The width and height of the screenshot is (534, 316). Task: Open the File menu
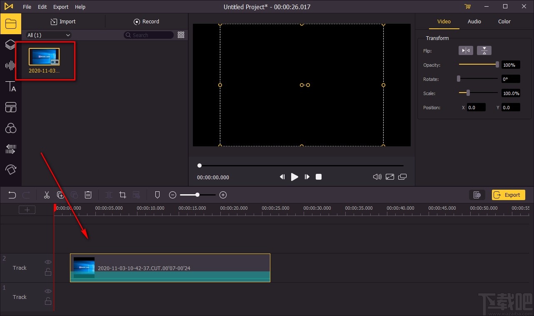[27, 7]
